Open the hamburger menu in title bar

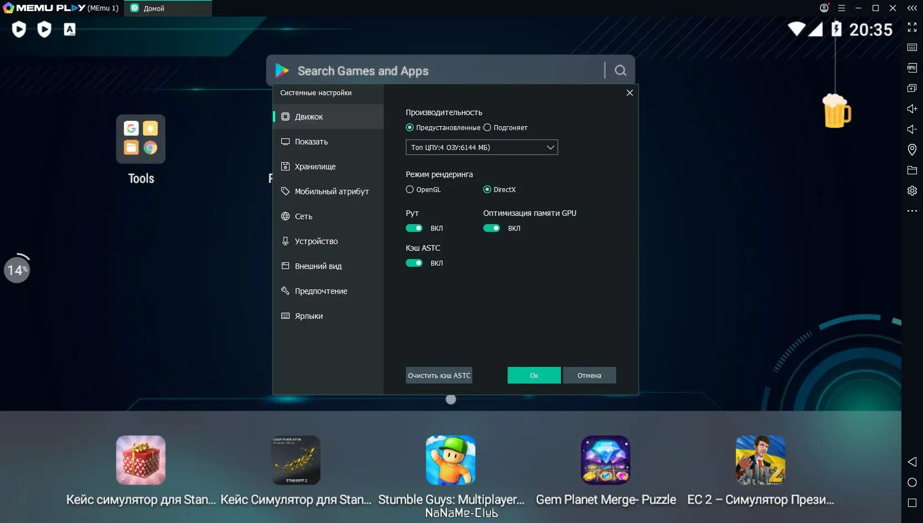(x=841, y=8)
